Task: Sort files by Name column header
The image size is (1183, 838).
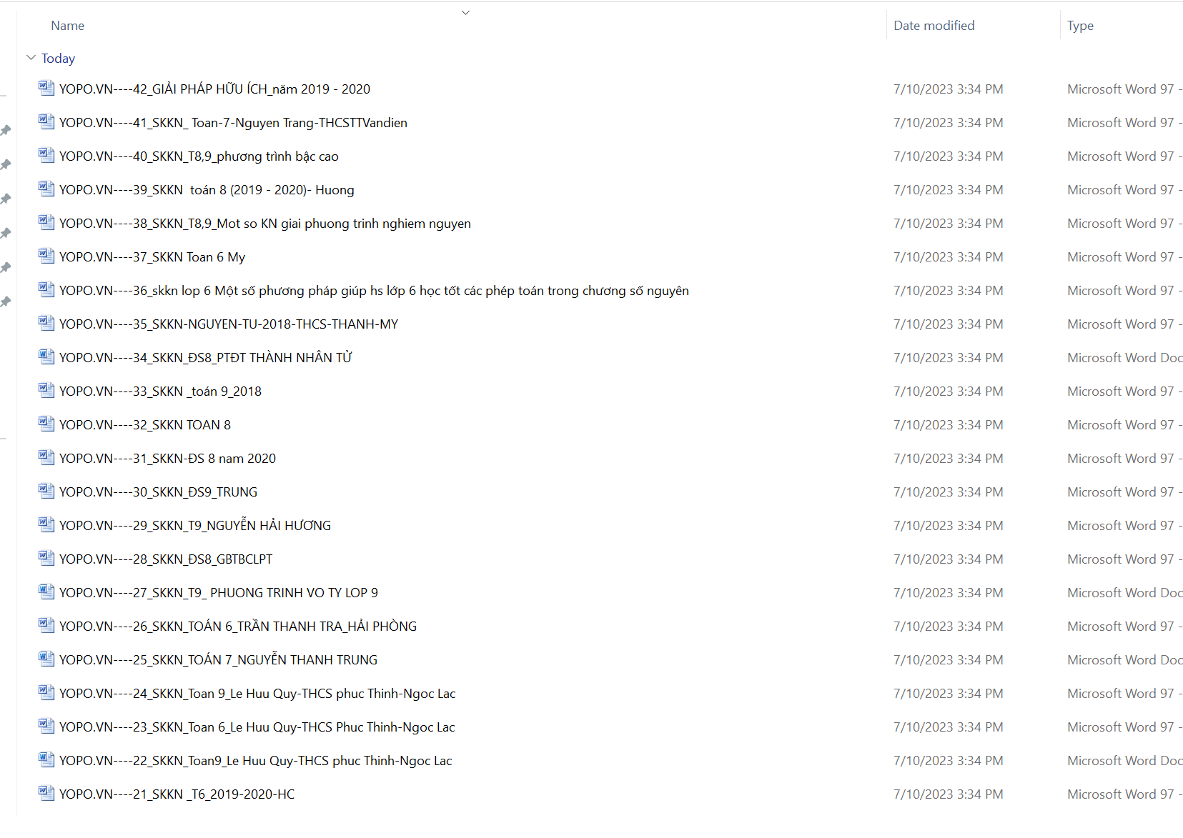Action: tap(68, 26)
